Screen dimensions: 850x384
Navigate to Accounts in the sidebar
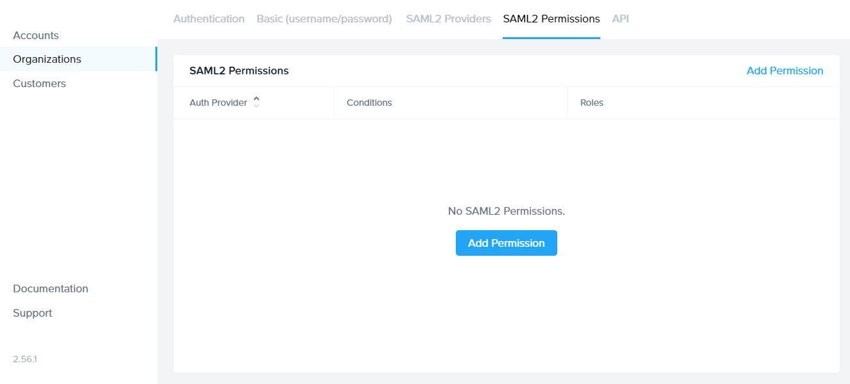[36, 35]
